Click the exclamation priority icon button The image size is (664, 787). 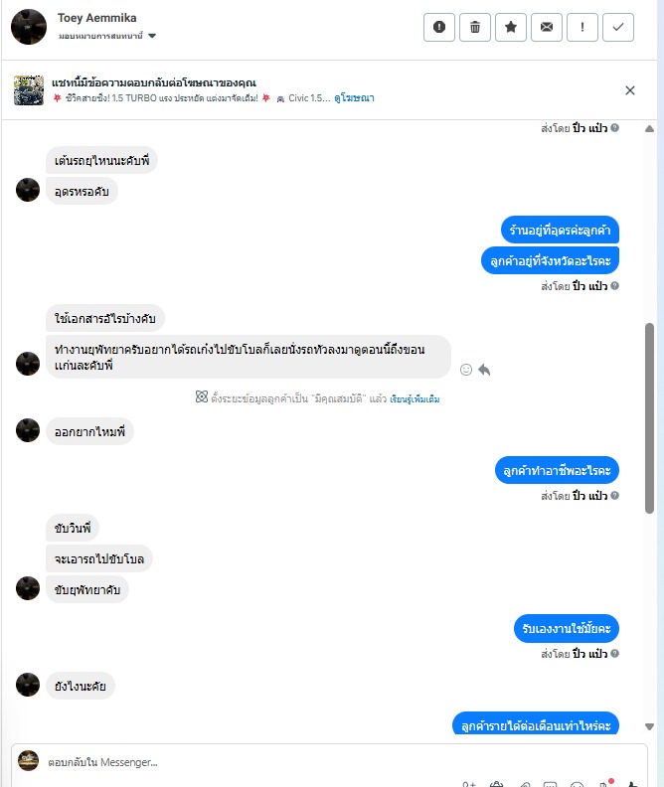582,27
